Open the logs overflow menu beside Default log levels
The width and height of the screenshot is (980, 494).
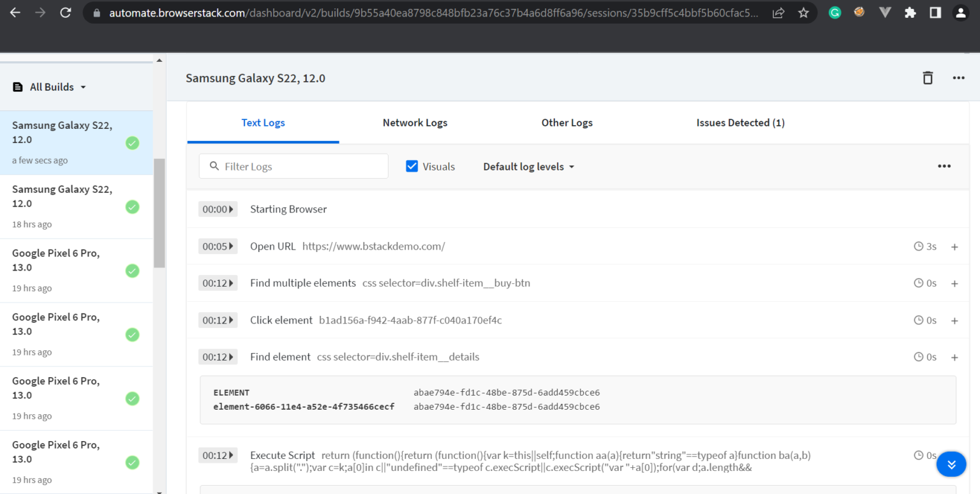(x=944, y=166)
